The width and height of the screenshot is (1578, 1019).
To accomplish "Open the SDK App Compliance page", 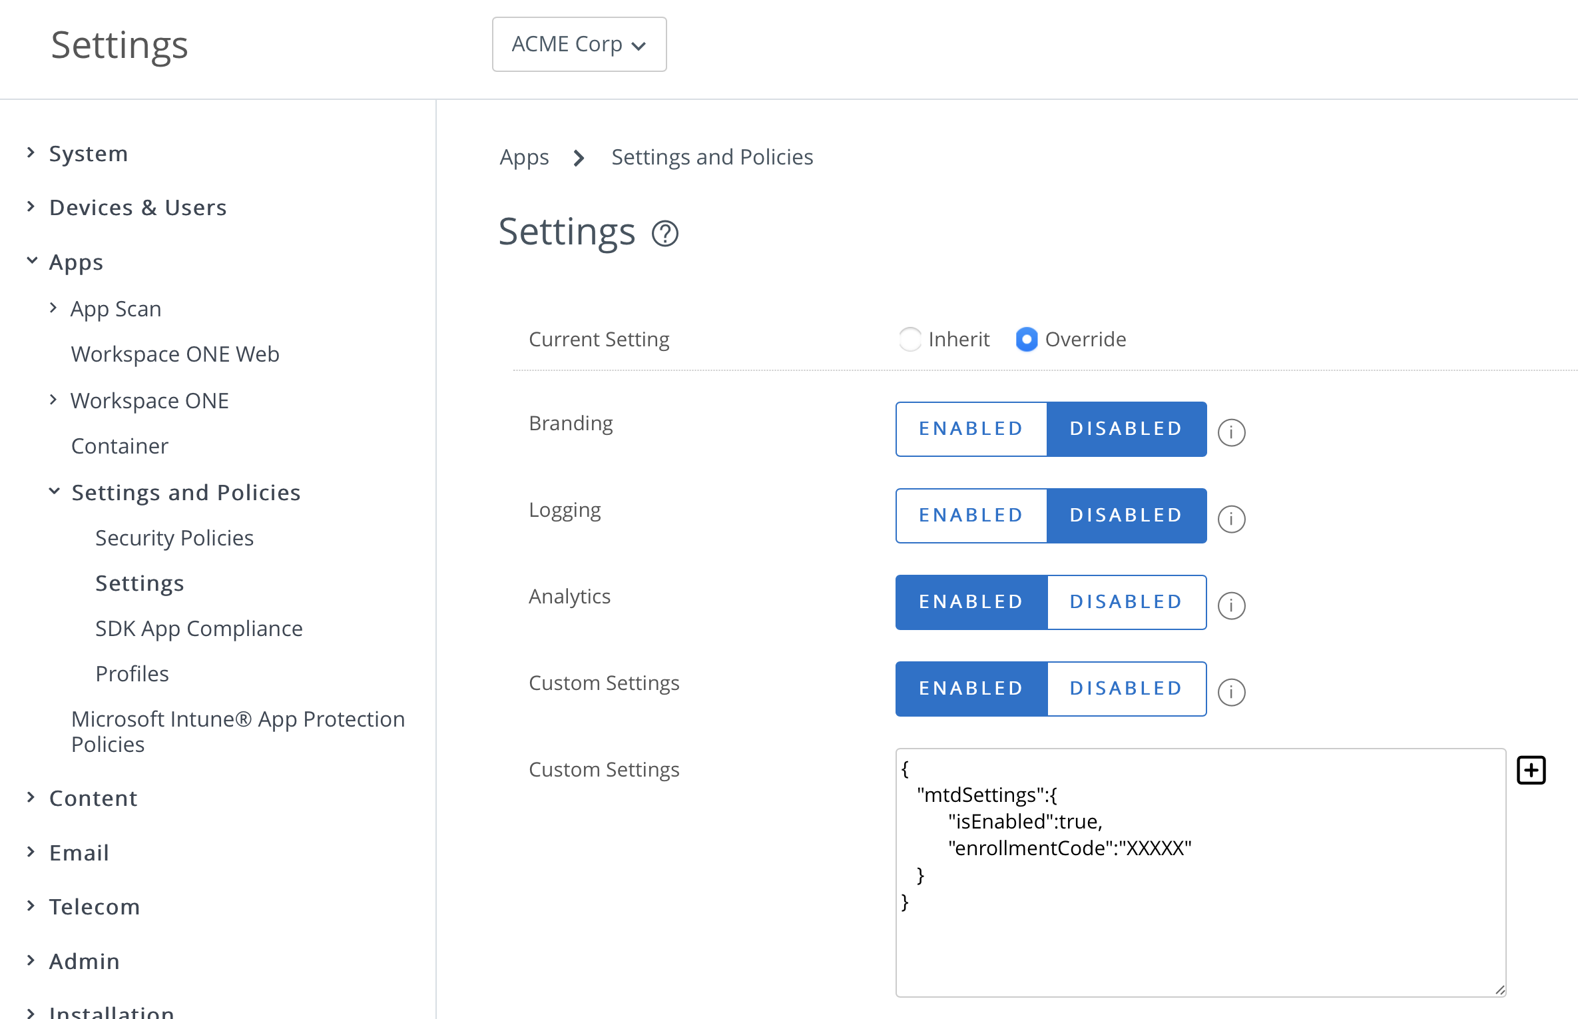I will point(198,628).
